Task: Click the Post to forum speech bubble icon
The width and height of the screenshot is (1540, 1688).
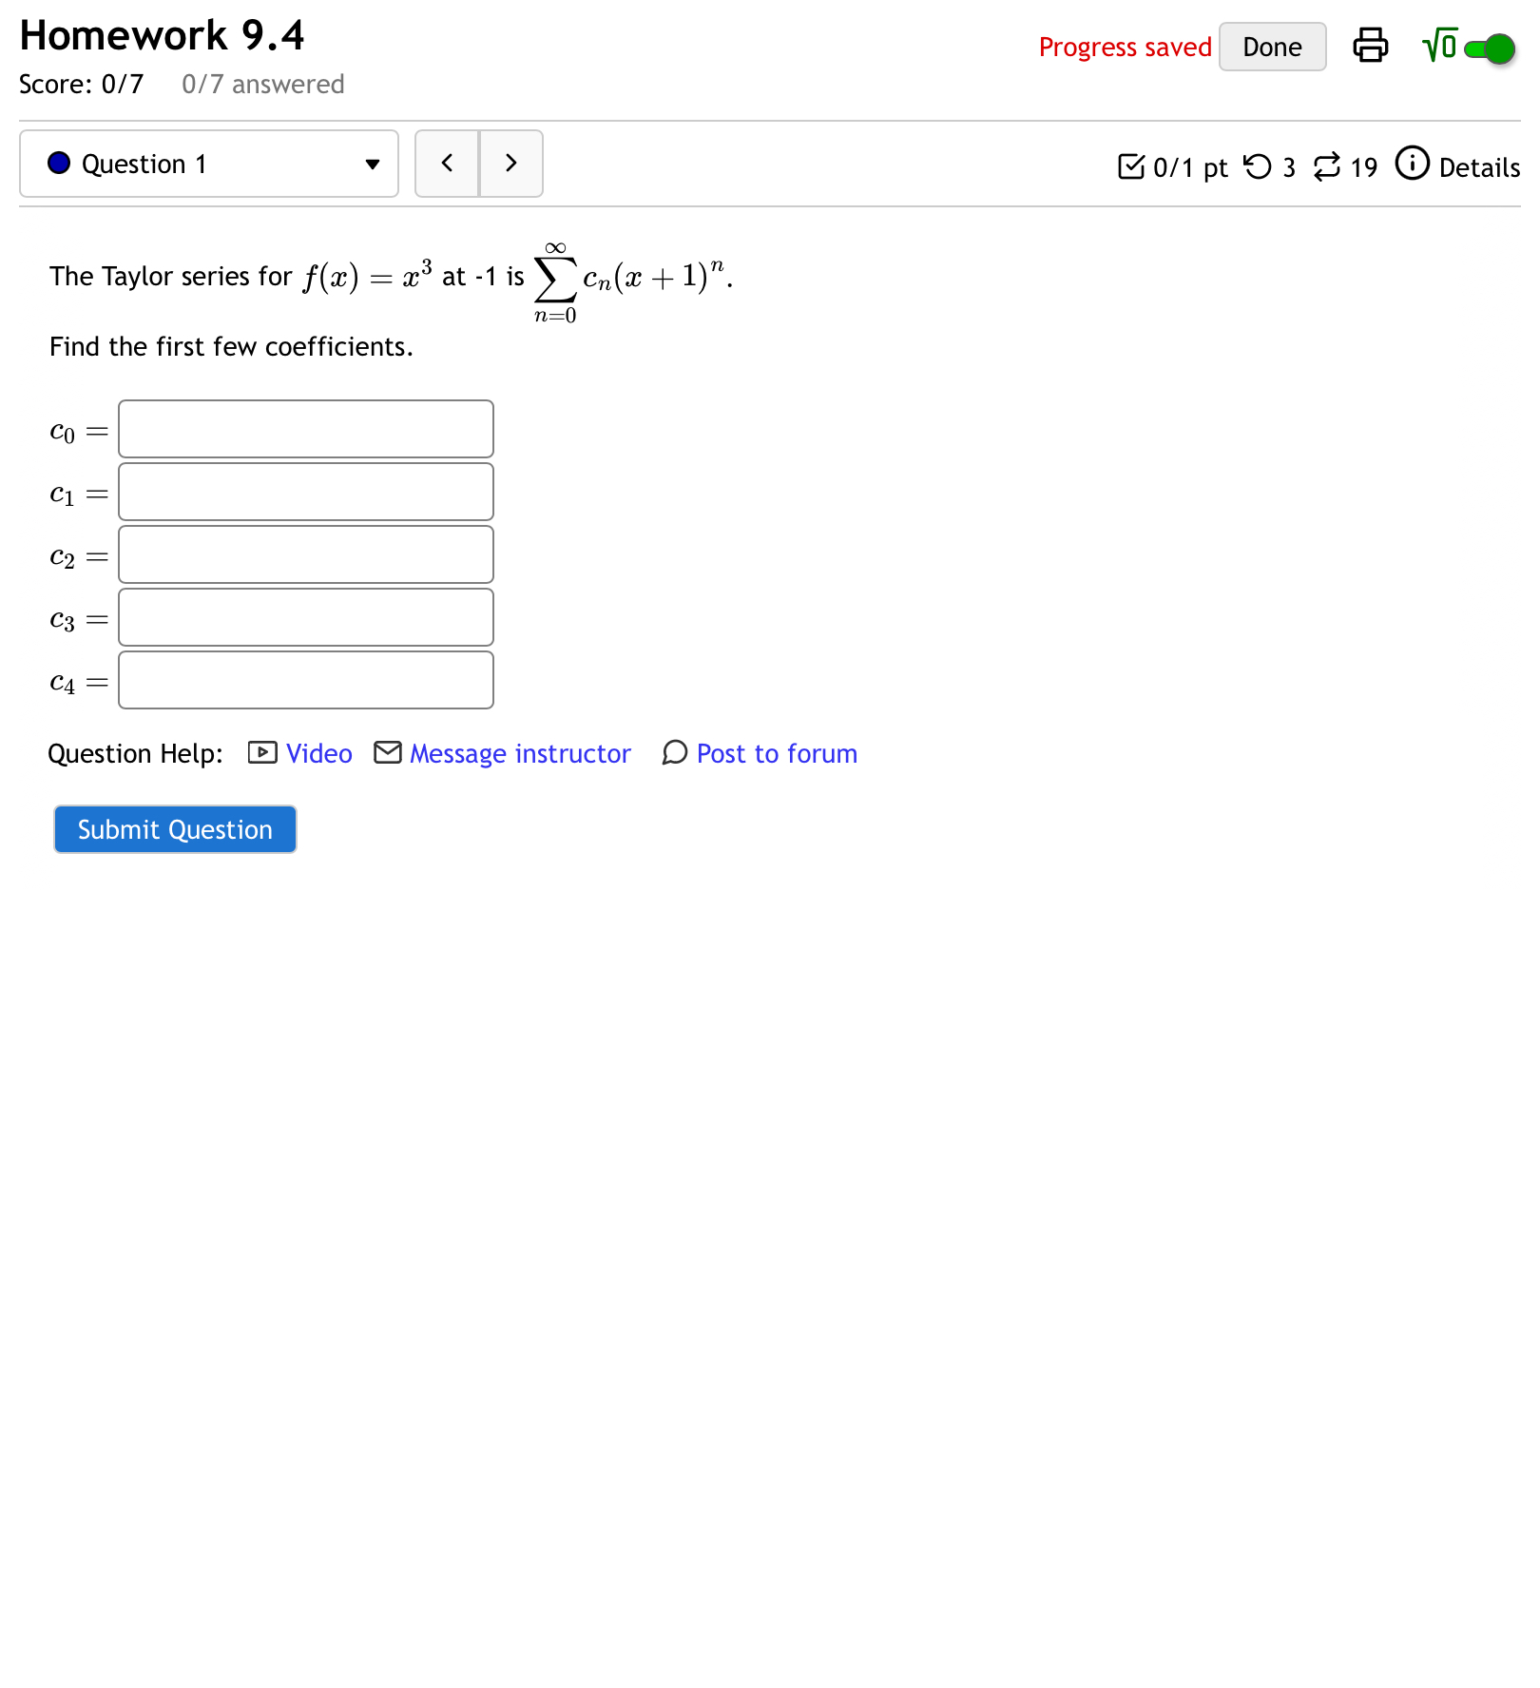Action: 674,753
